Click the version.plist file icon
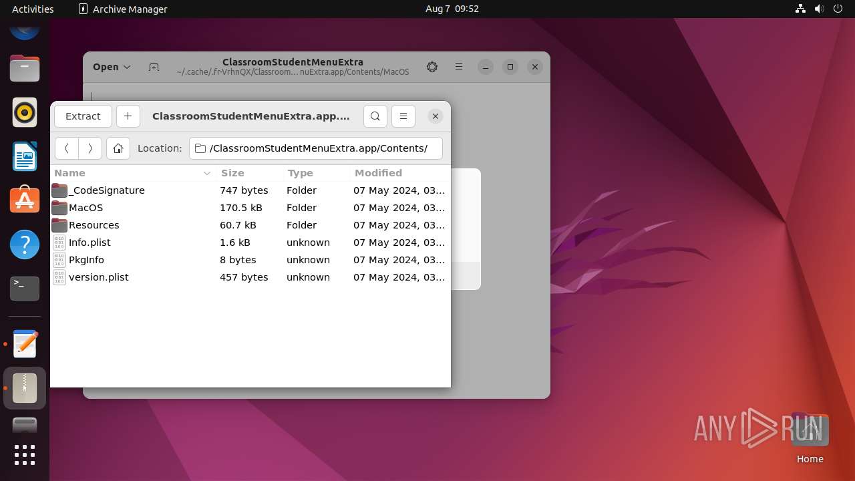 pyautogui.click(x=59, y=277)
